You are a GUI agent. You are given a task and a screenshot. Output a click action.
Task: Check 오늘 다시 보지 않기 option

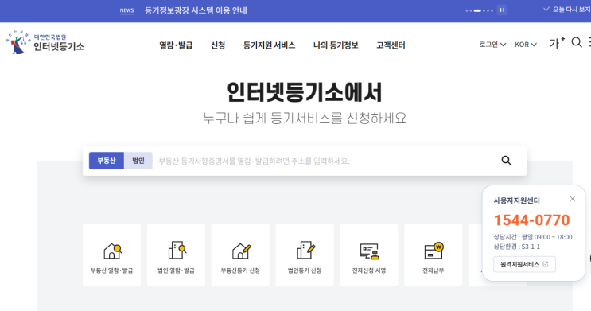pyautogui.click(x=567, y=10)
